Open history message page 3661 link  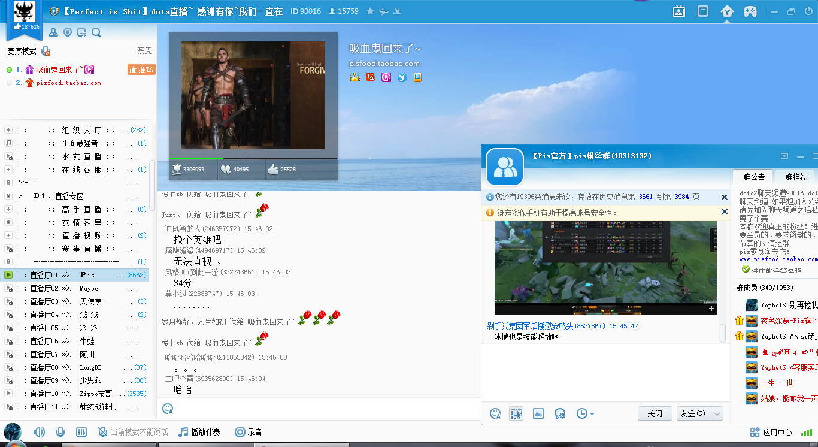tap(646, 197)
